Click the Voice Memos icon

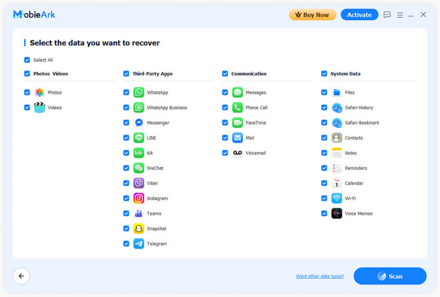337,213
